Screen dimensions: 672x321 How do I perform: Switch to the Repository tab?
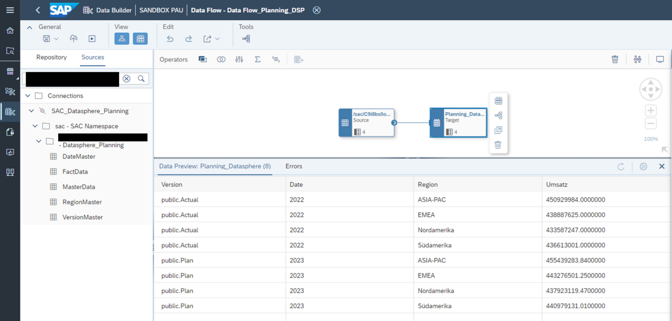pyautogui.click(x=52, y=57)
